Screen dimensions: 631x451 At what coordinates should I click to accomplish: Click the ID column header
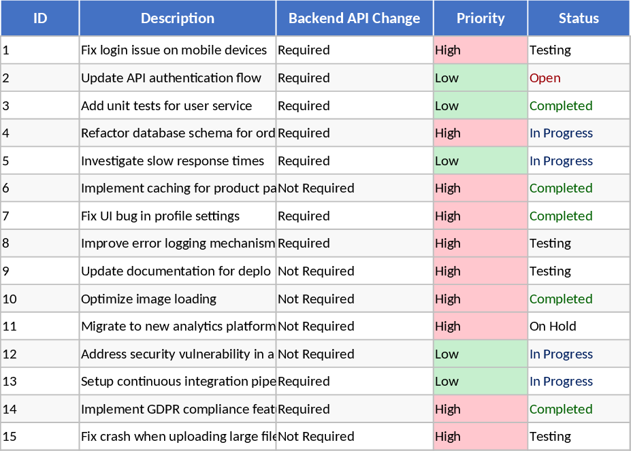click(x=39, y=18)
